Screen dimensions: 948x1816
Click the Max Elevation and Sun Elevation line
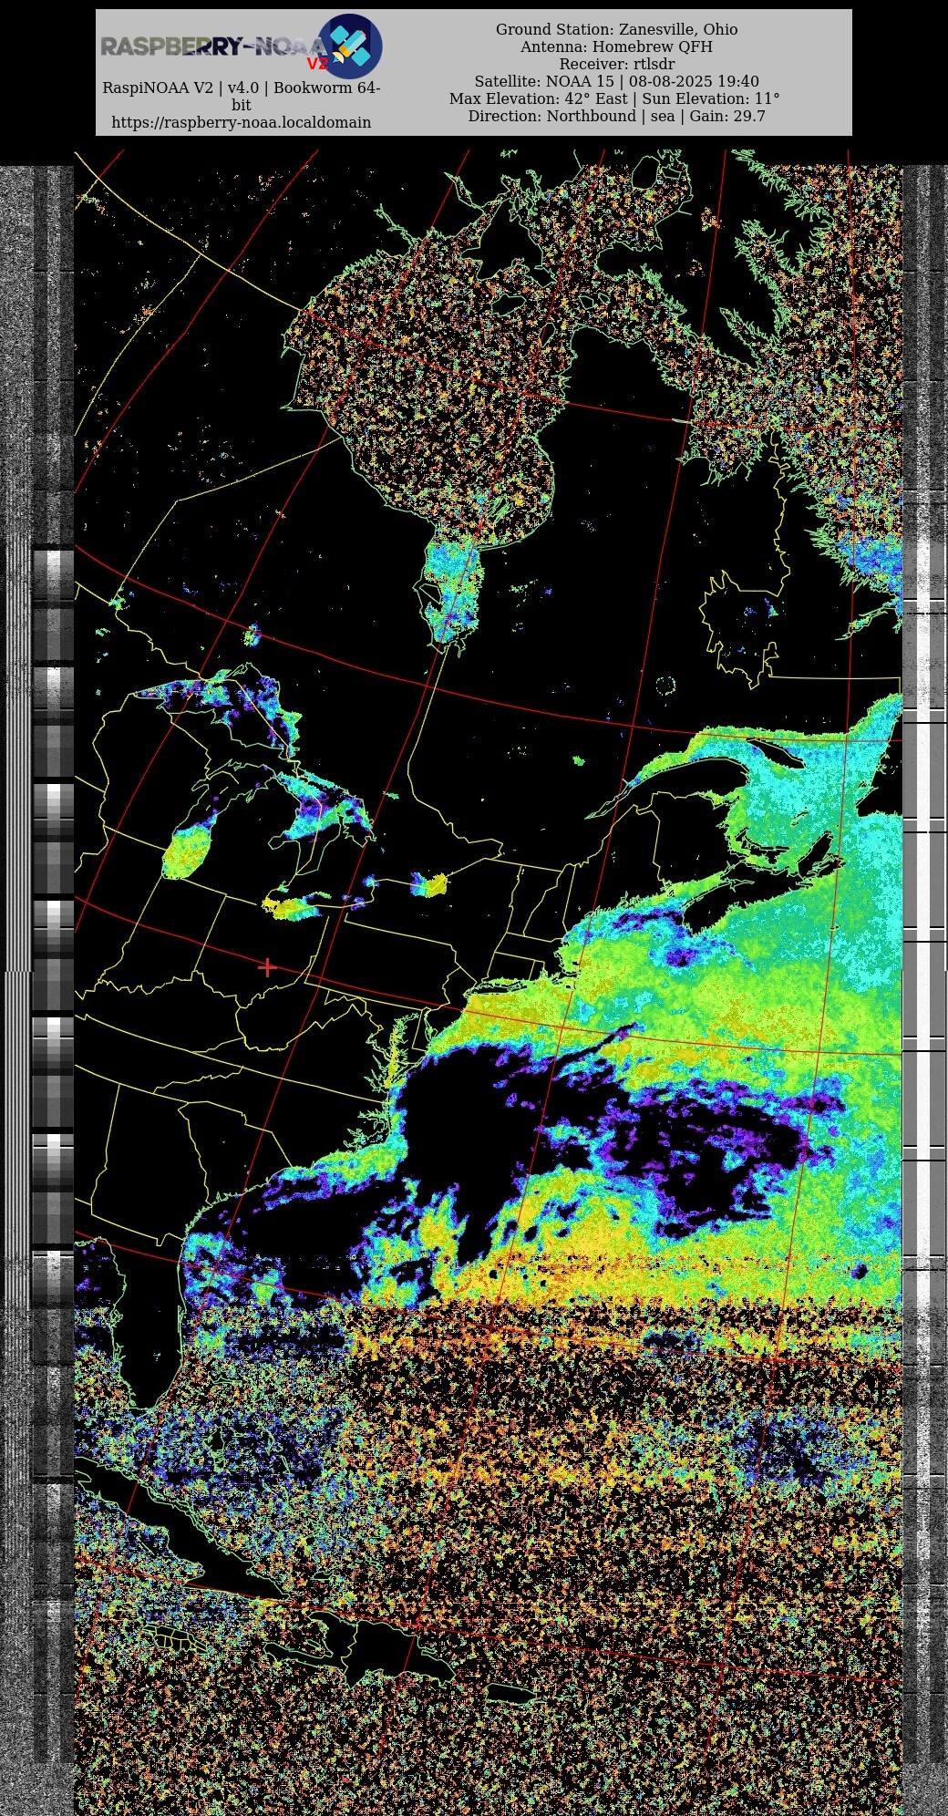pyautogui.click(x=614, y=98)
